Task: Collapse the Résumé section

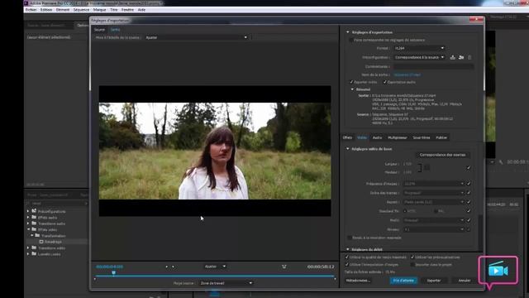Action: (x=352, y=89)
